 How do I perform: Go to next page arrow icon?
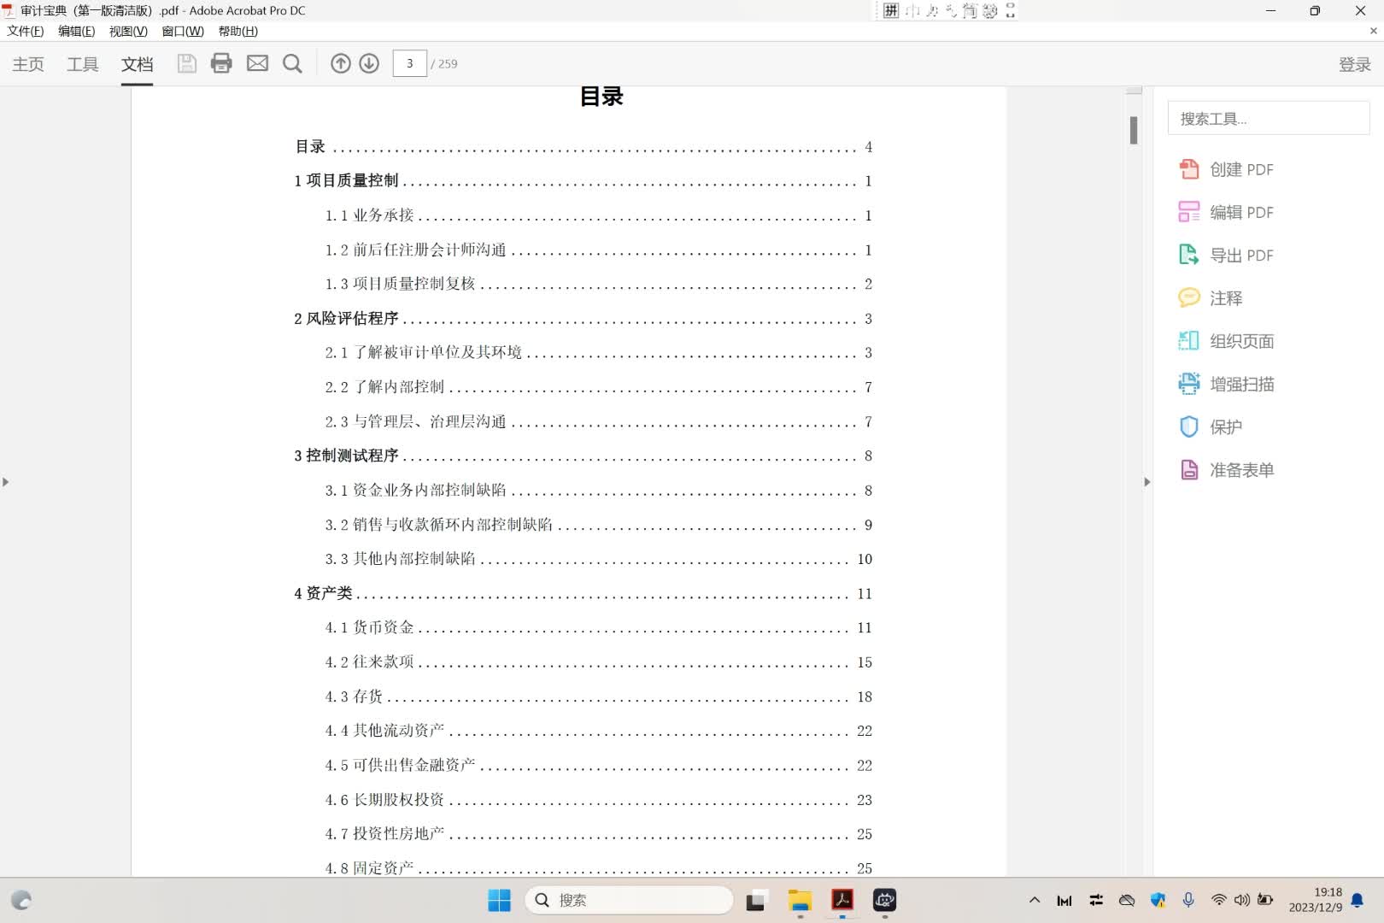369,63
